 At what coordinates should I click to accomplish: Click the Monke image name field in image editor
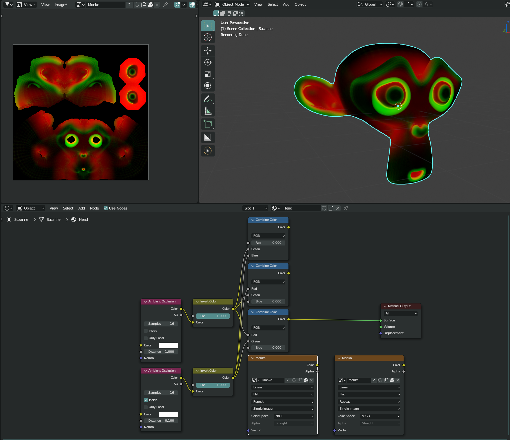[106, 5]
